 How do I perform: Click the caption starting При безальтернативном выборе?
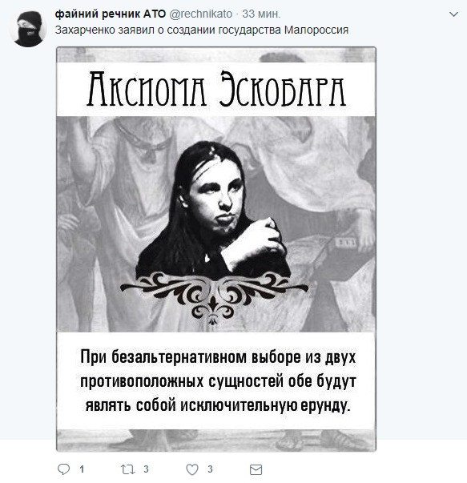coord(218,381)
